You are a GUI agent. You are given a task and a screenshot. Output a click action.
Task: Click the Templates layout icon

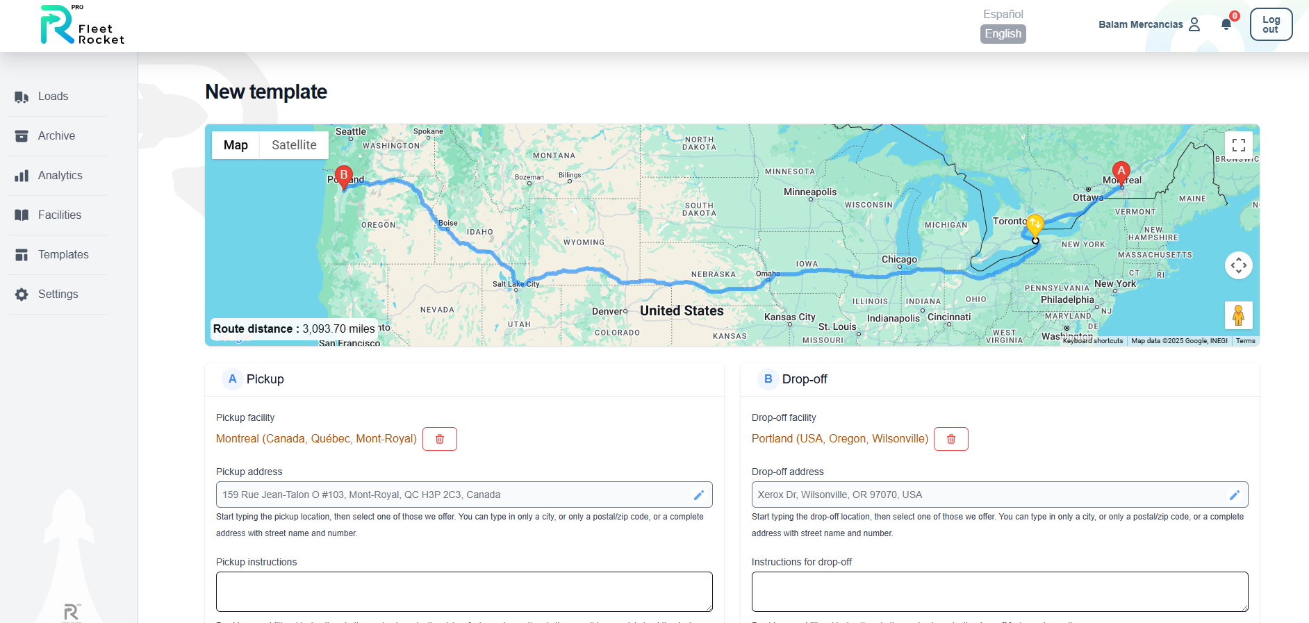point(22,255)
